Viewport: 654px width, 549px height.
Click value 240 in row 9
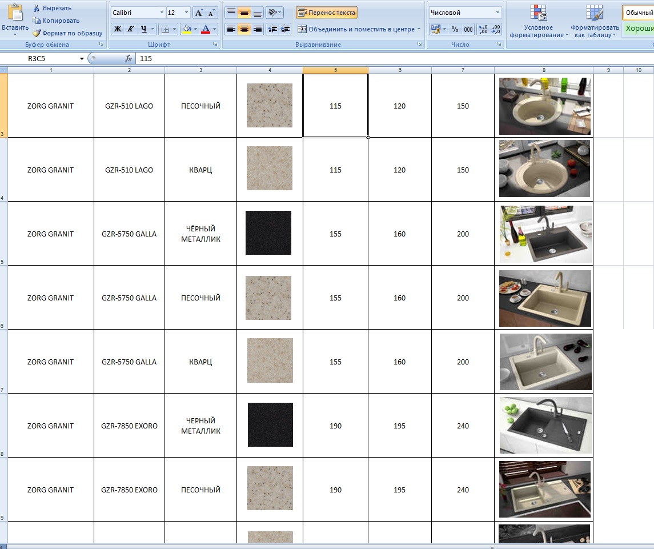463,490
